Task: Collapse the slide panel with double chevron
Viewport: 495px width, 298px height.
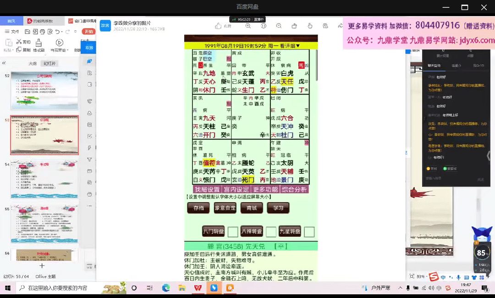Action: [x=4, y=63]
